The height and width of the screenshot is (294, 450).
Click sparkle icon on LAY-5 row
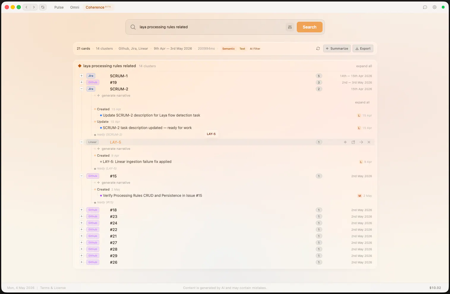coord(345,142)
